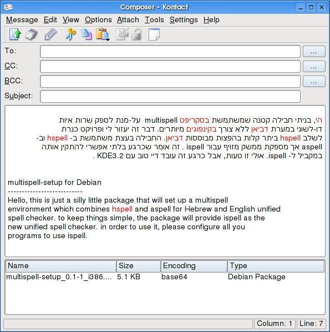Open address picker button beside the To field

pos(314,51)
